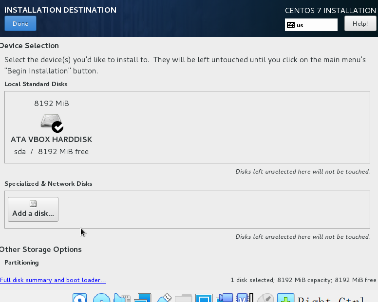Open the us keyboard layout selector
The height and width of the screenshot is (302, 378).
[311, 25]
